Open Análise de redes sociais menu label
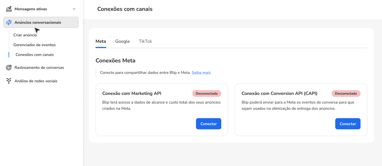 pos(36,81)
